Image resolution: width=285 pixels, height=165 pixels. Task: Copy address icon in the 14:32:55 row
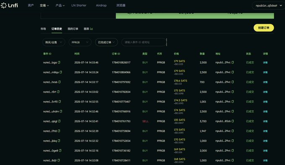click(x=233, y=102)
